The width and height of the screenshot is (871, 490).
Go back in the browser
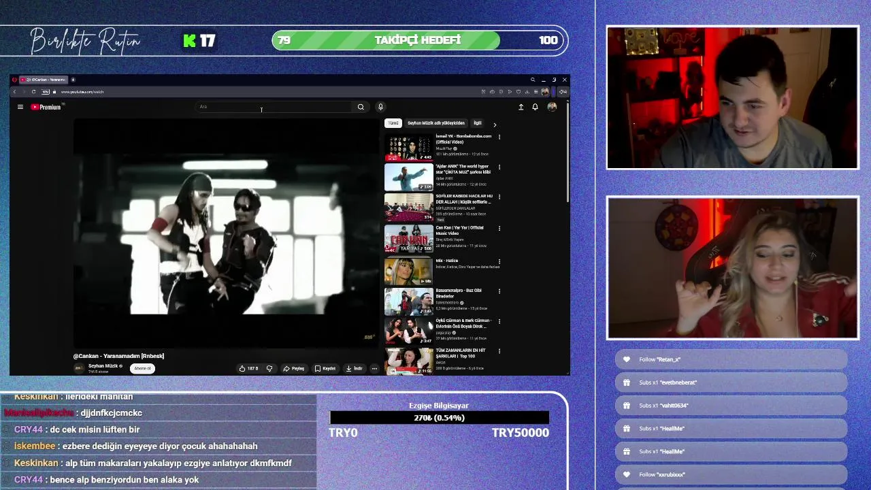tap(14, 92)
